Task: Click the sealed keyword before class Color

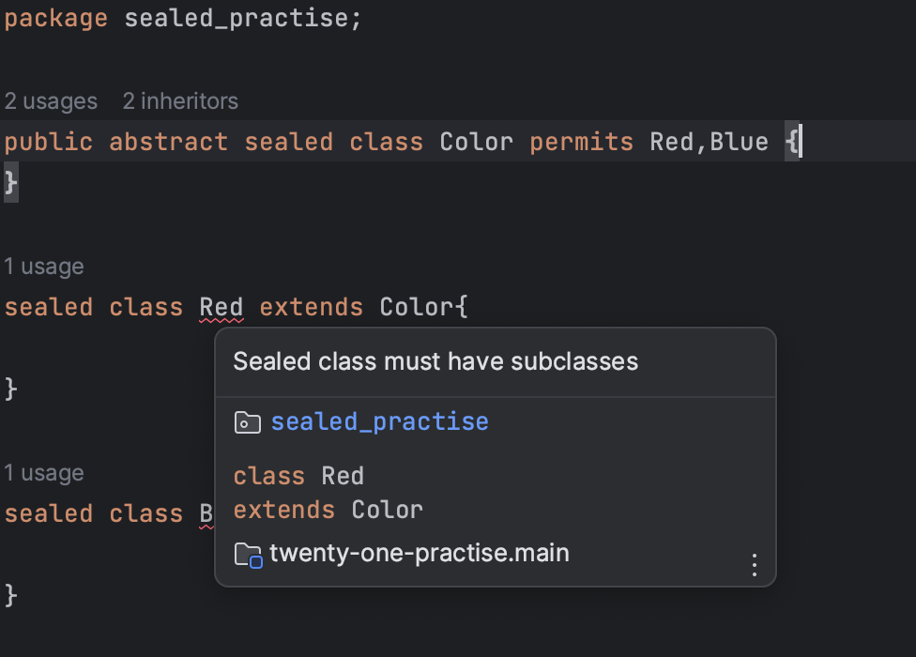Action: [x=288, y=141]
